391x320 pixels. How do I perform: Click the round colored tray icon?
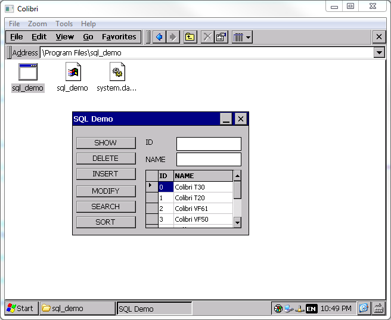coord(278,309)
